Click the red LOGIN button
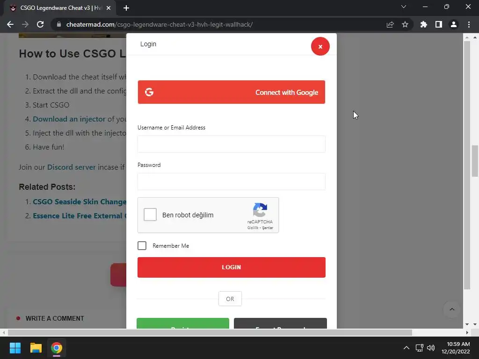The height and width of the screenshot is (359, 479). click(231, 267)
